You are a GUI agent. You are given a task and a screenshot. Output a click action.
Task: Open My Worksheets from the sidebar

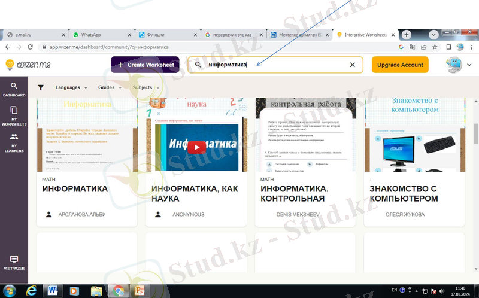(x=14, y=114)
